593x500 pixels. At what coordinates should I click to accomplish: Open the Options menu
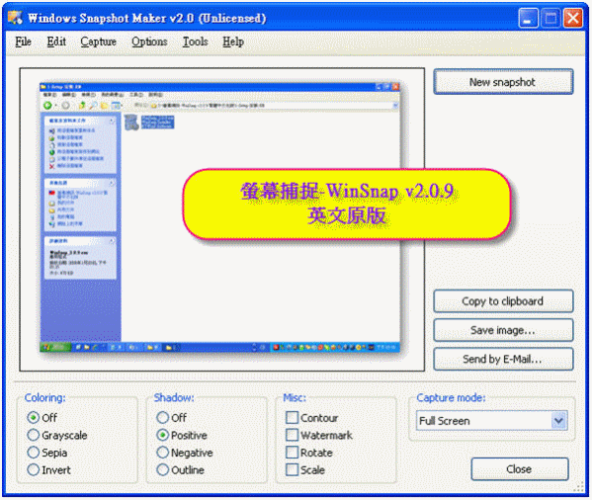149,42
